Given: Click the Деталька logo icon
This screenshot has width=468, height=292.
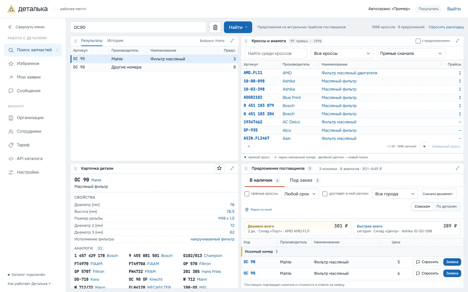Looking at the screenshot, I should (11, 9).
